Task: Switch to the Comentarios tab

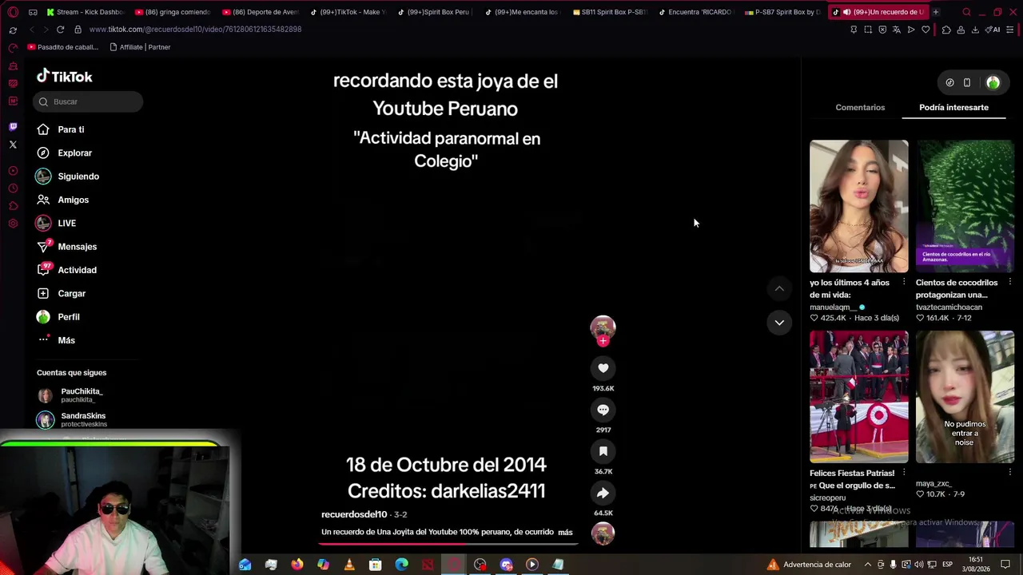Action: tap(860, 107)
